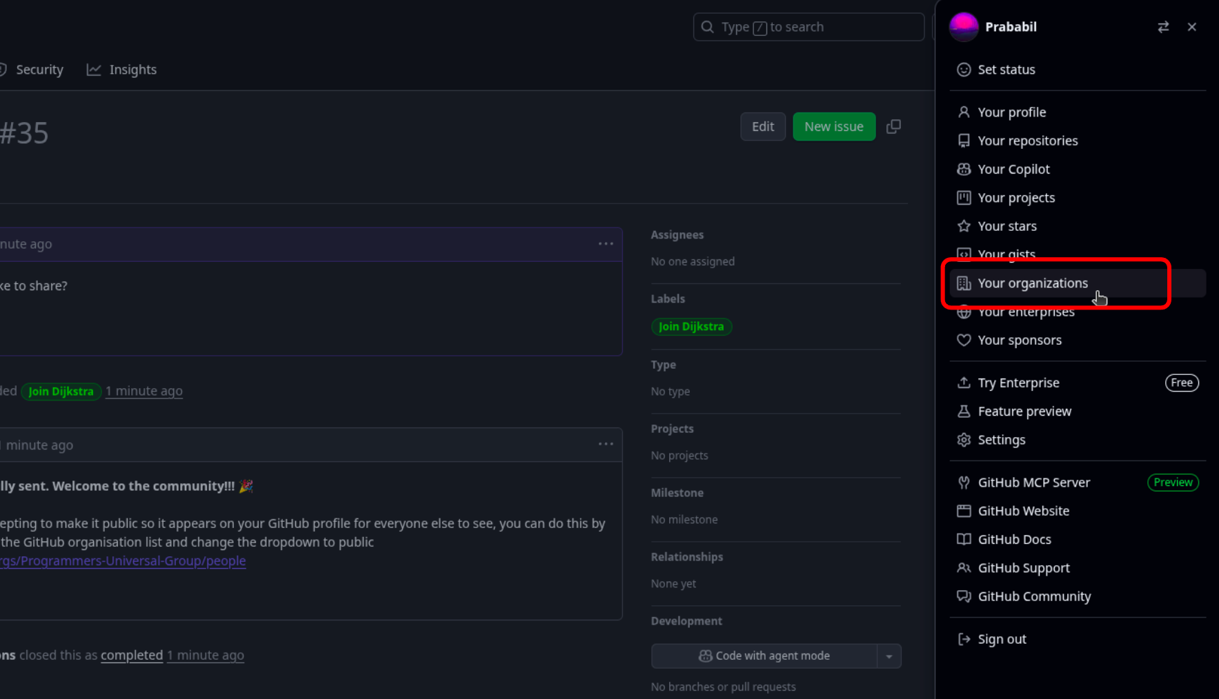Click the Join Dijkstra label

pos(691,326)
